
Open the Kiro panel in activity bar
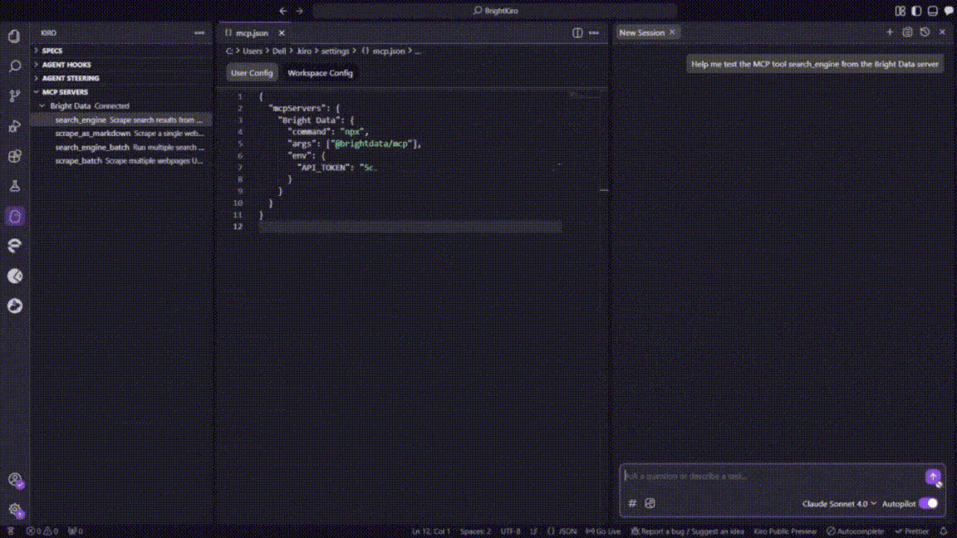tap(14, 217)
